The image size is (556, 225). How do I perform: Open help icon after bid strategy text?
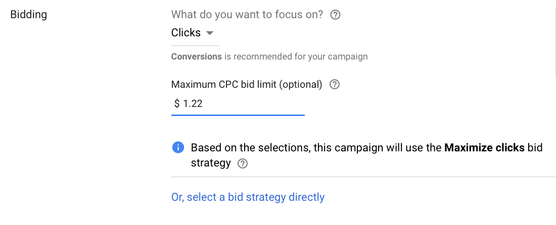[243, 164]
